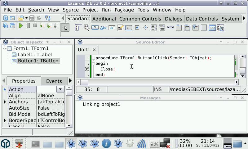
Task: Collapse the Form1: TForm1 tree node
Action: pos(4,48)
